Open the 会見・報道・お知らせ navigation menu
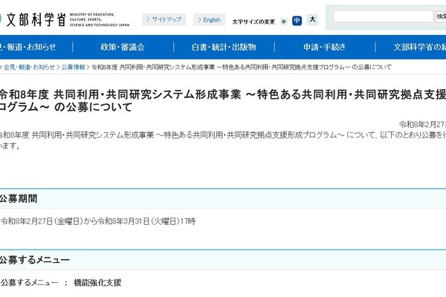 point(28,48)
